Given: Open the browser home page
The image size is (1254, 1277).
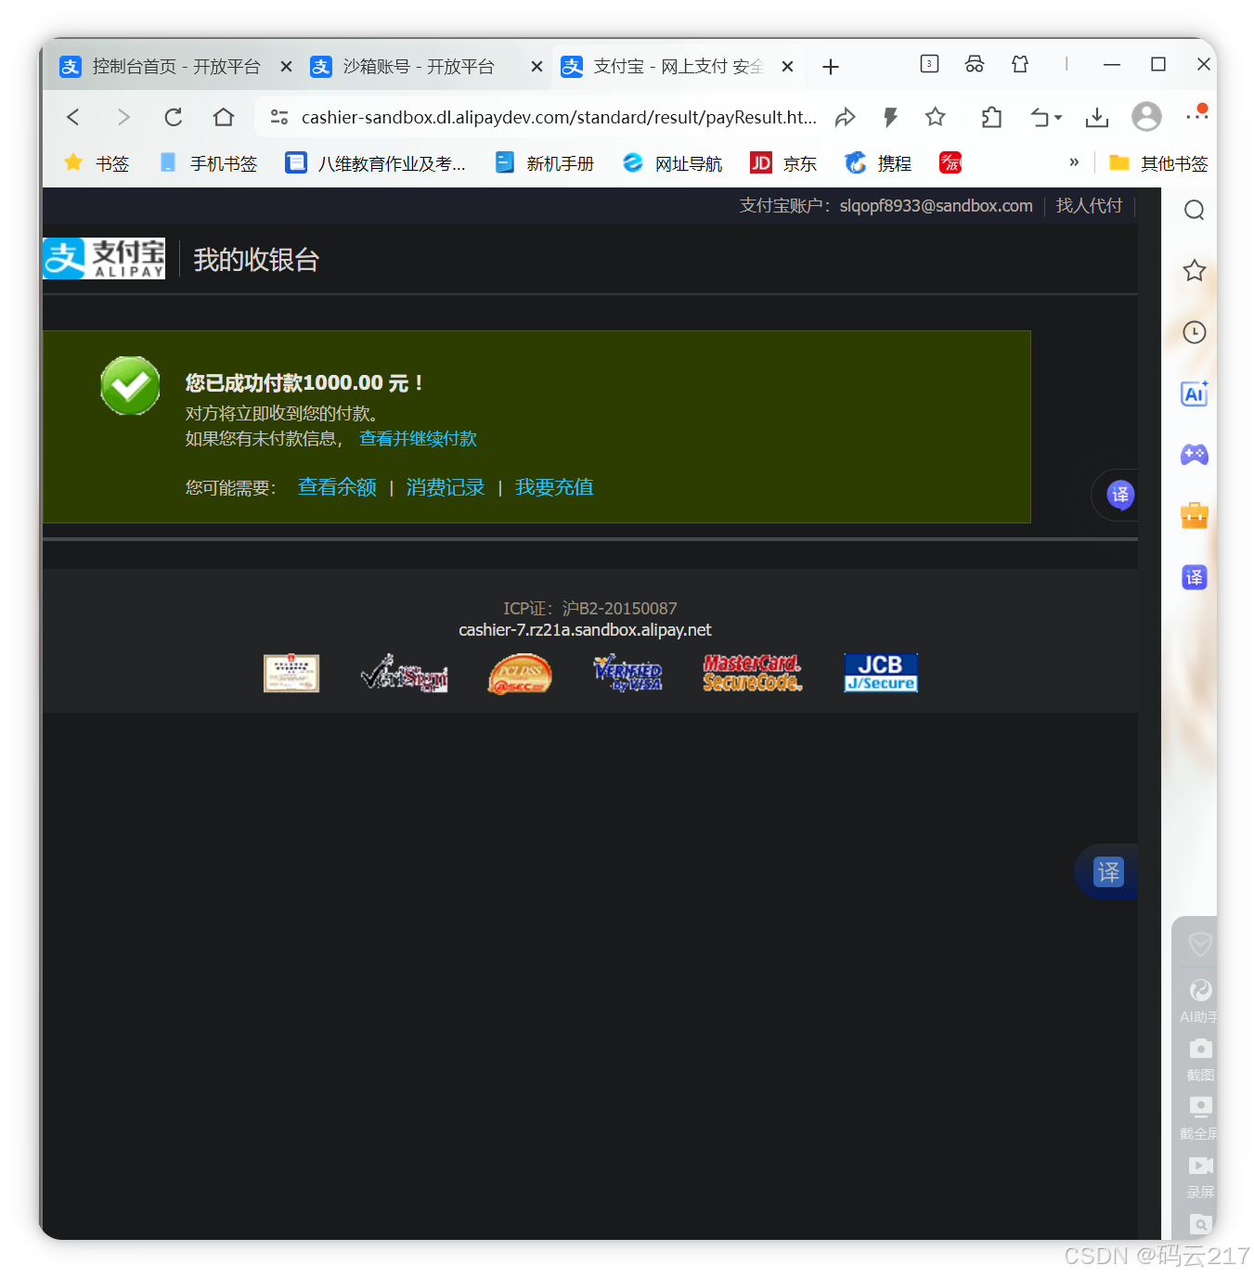Looking at the screenshot, I should point(224,117).
